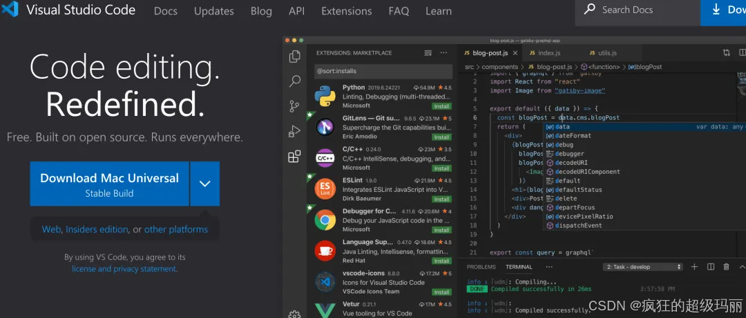Screen dimensions: 746x318
Task: Open the '2: Task - develop' terminal dropdown
Action: [642, 267]
